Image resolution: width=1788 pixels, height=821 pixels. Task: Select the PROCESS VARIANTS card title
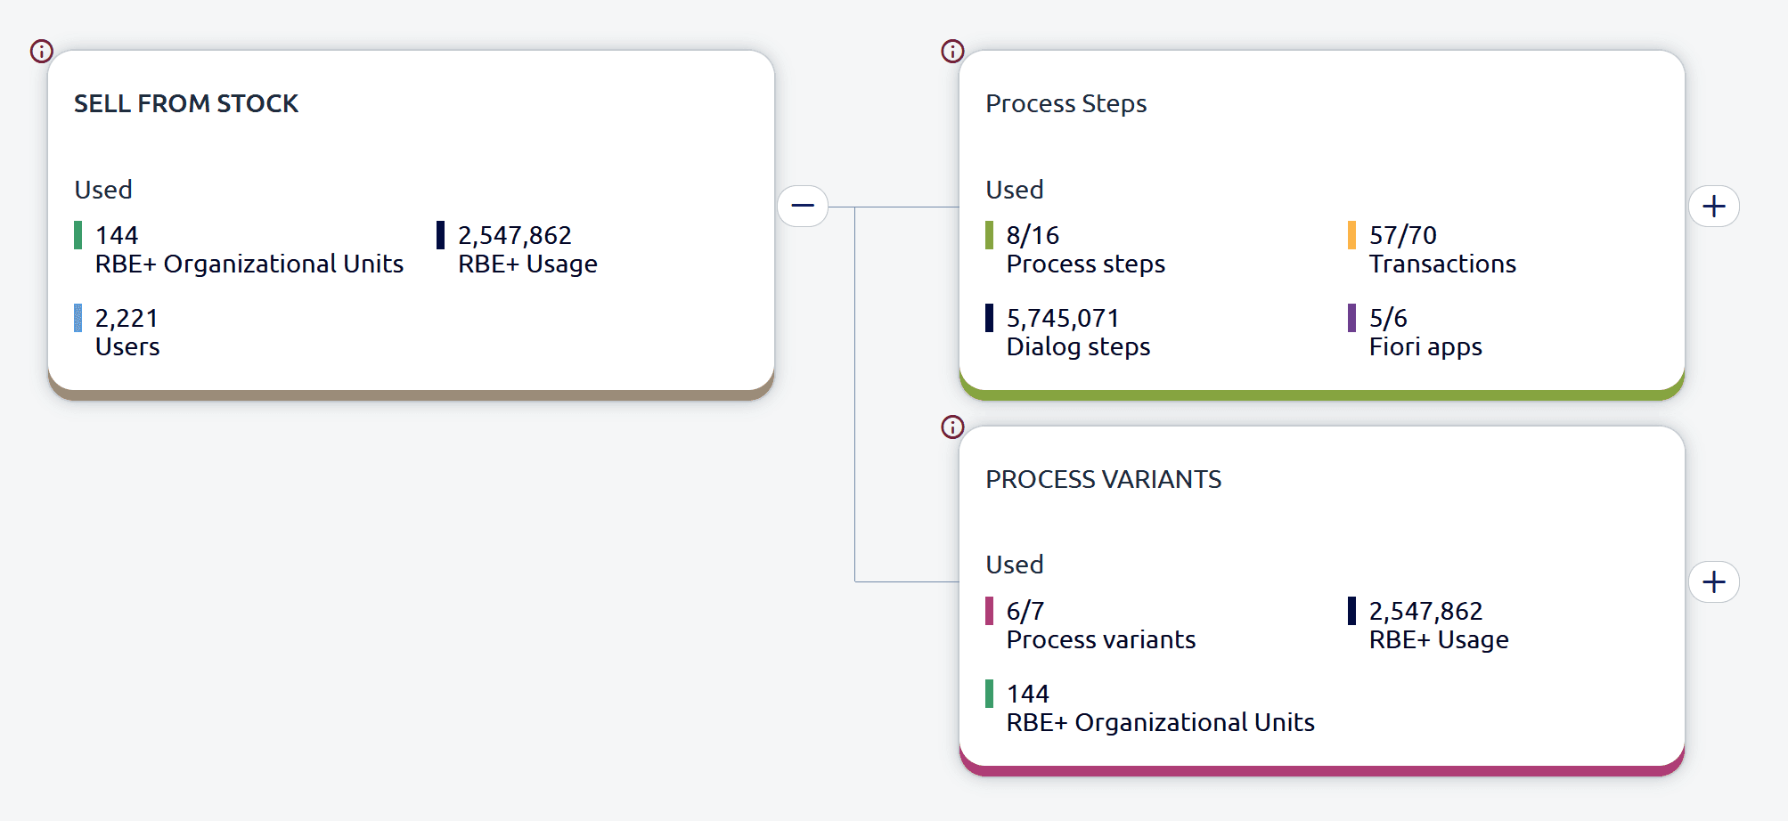click(x=1104, y=479)
